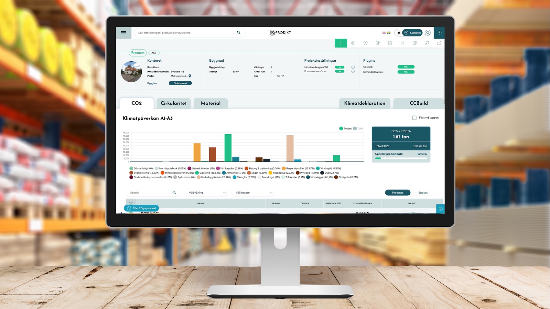Click the info button at table right edge
The width and height of the screenshot is (550, 309).
pos(440,209)
